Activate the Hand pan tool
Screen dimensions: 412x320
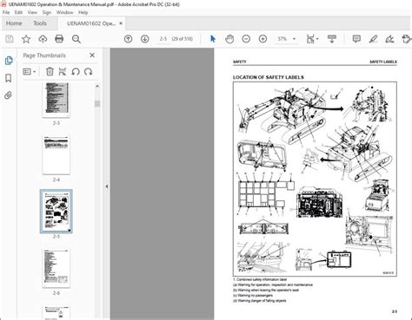[x=229, y=39]
